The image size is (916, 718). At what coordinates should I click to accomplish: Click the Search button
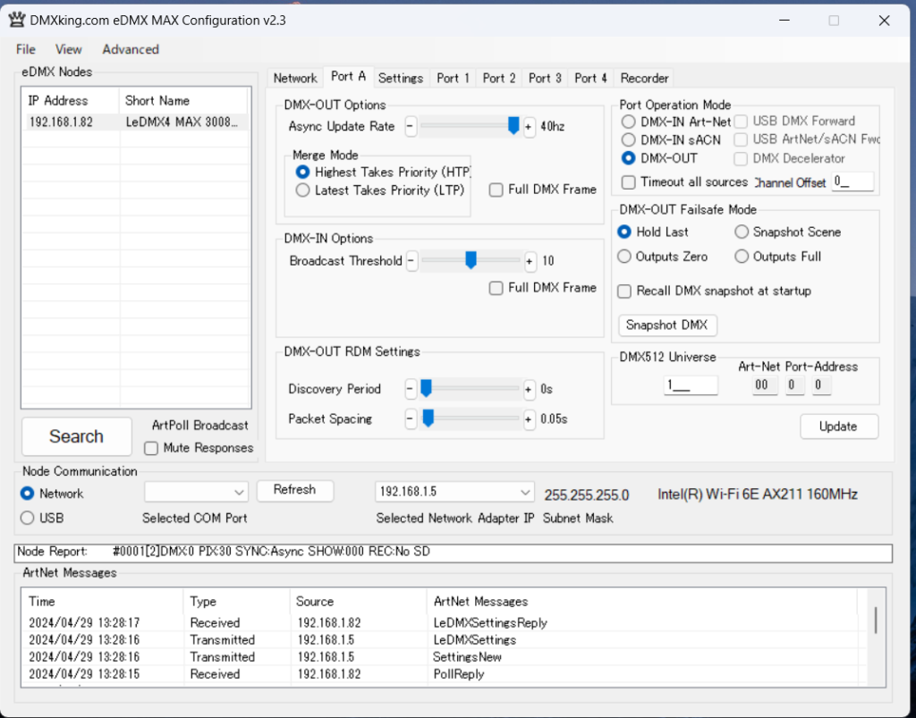77,436
